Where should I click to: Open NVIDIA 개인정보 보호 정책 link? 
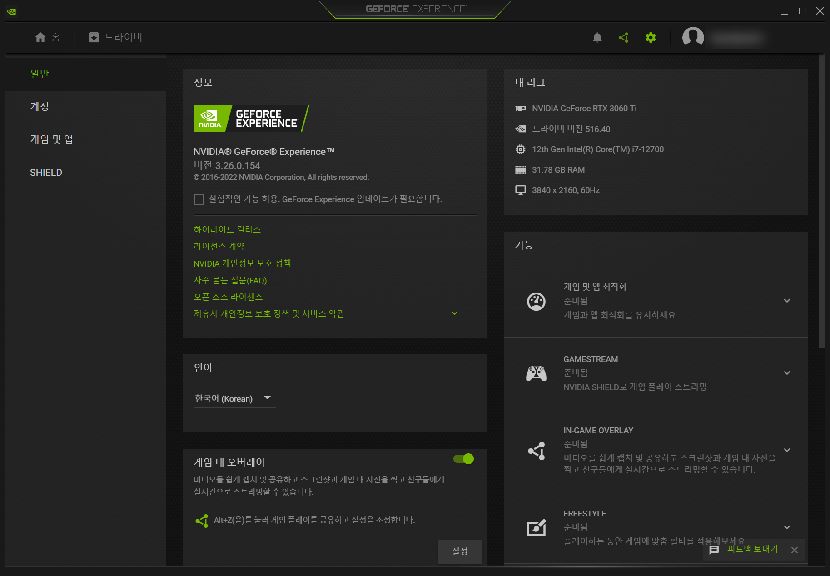click(242, 263)
